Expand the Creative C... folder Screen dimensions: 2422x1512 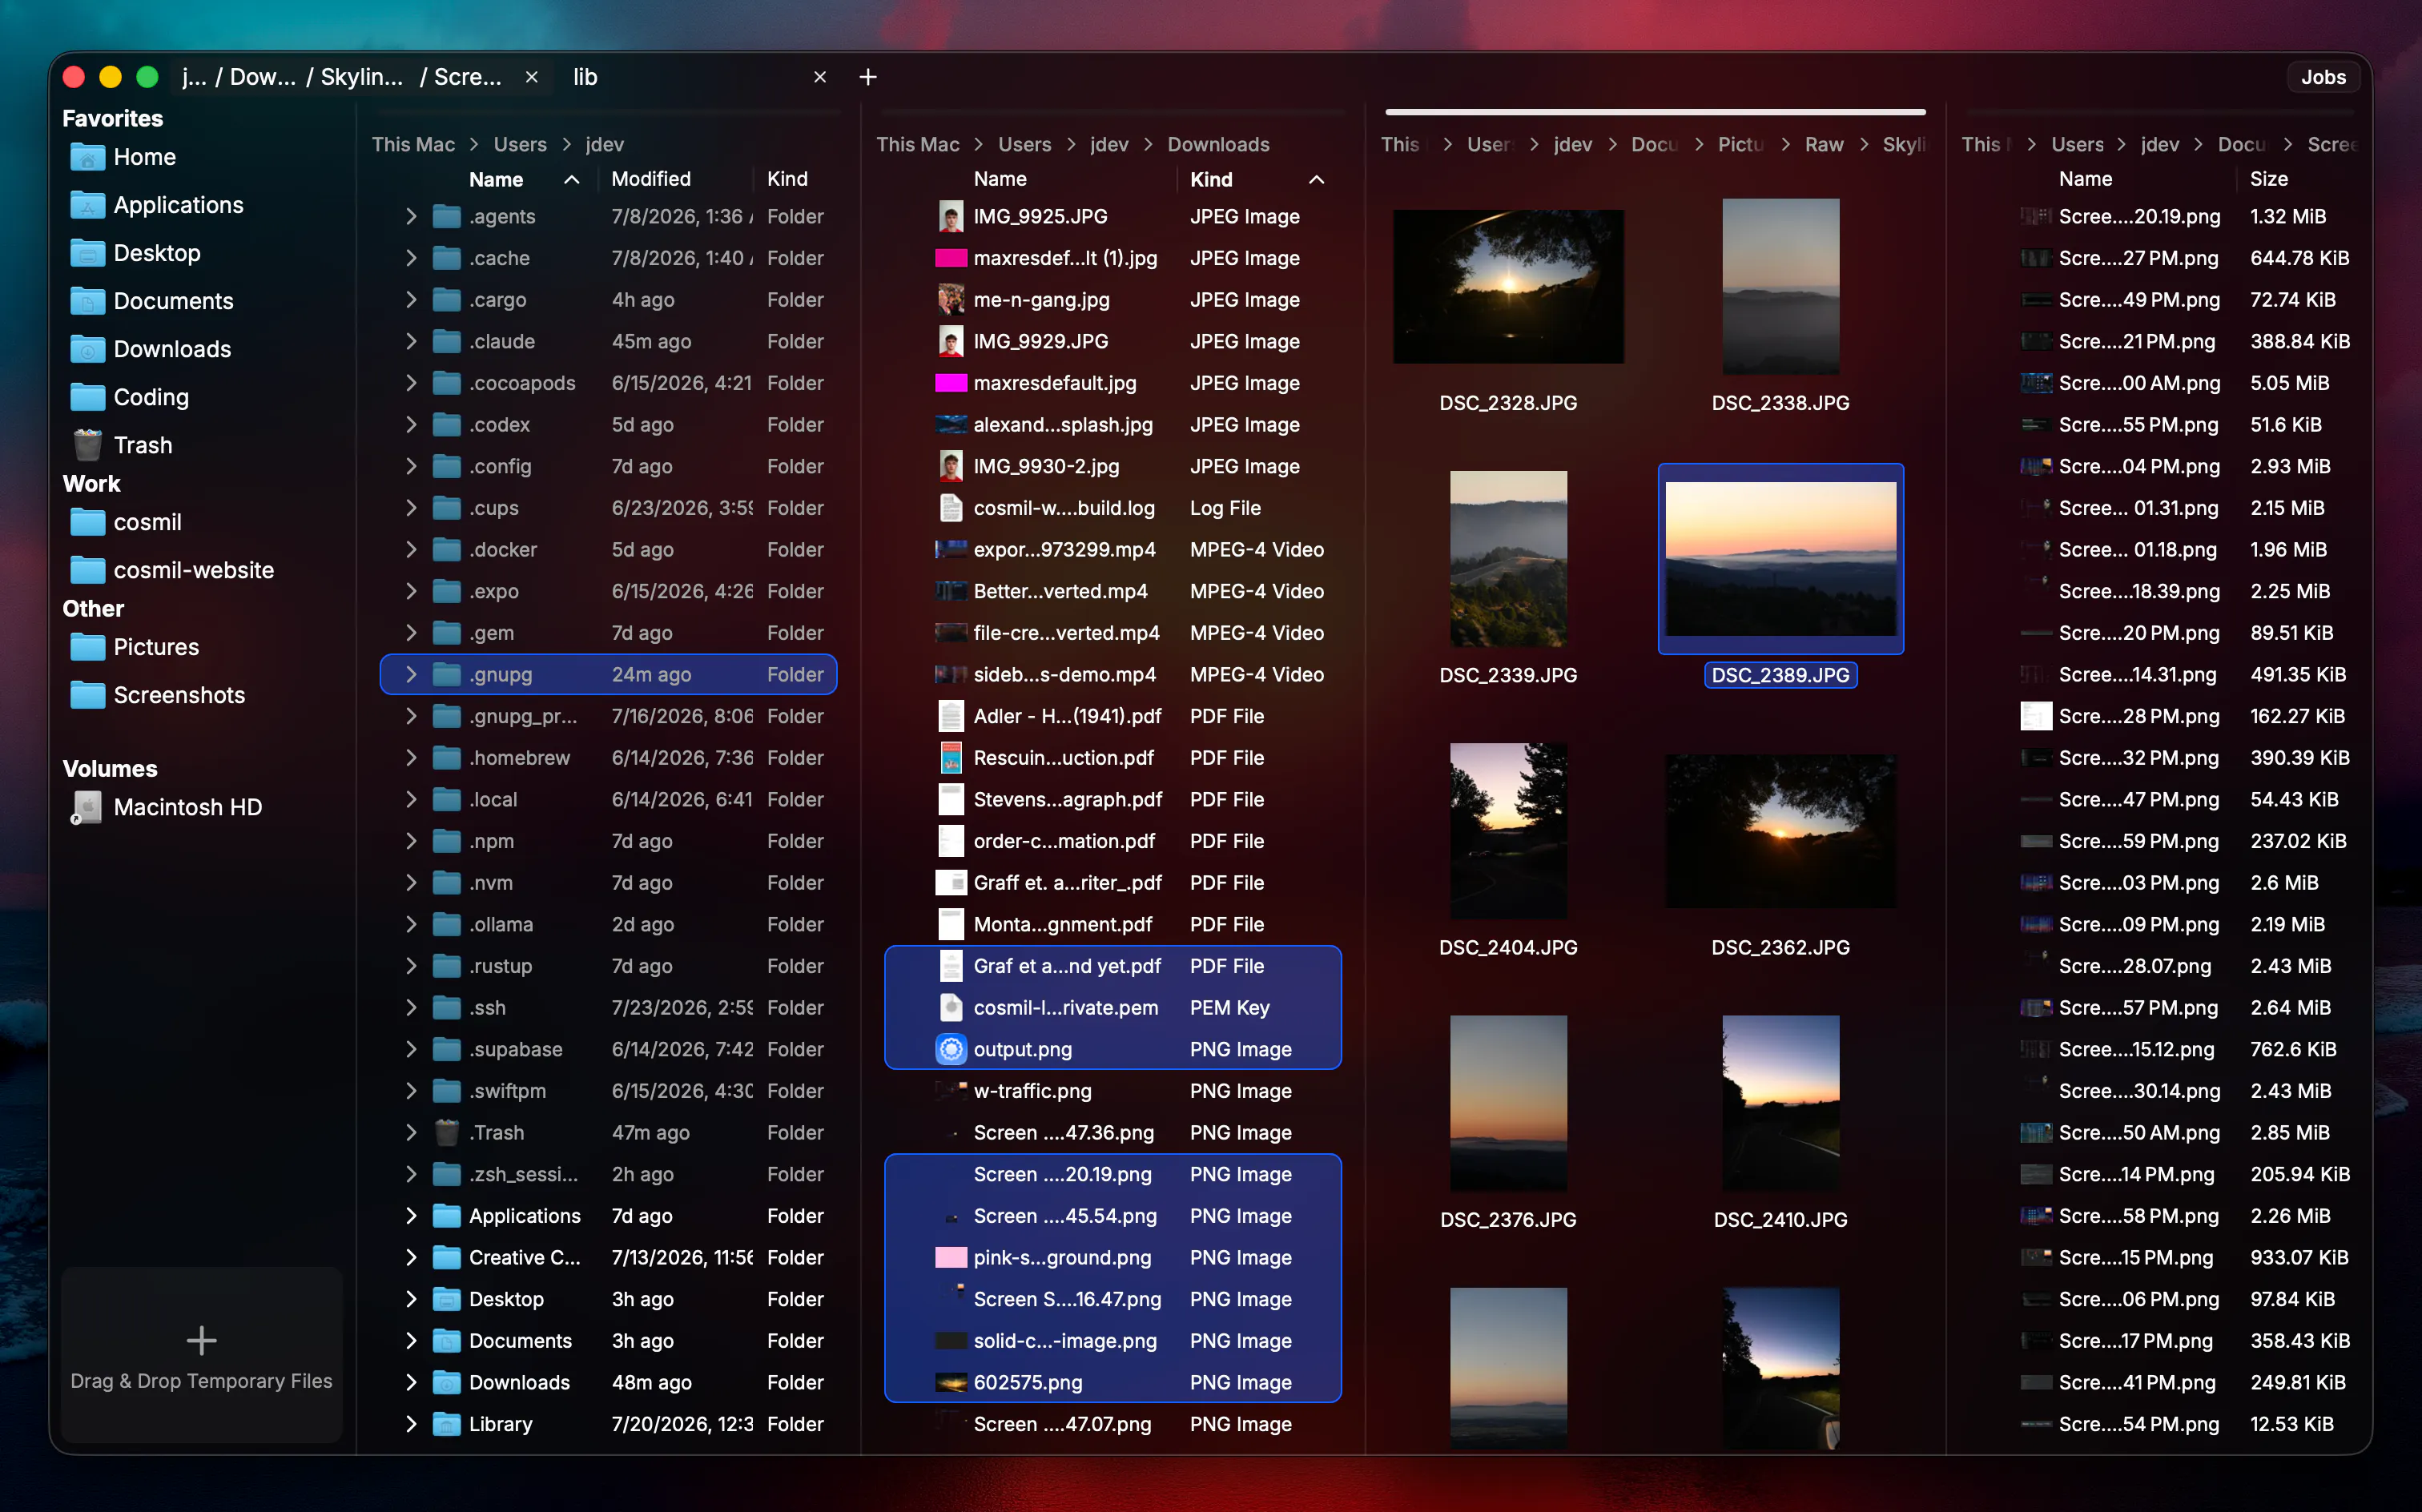click(x=411, y=1258)
